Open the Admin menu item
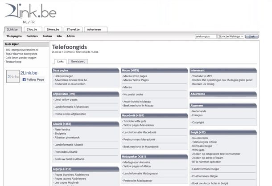 tap(70, 36)
